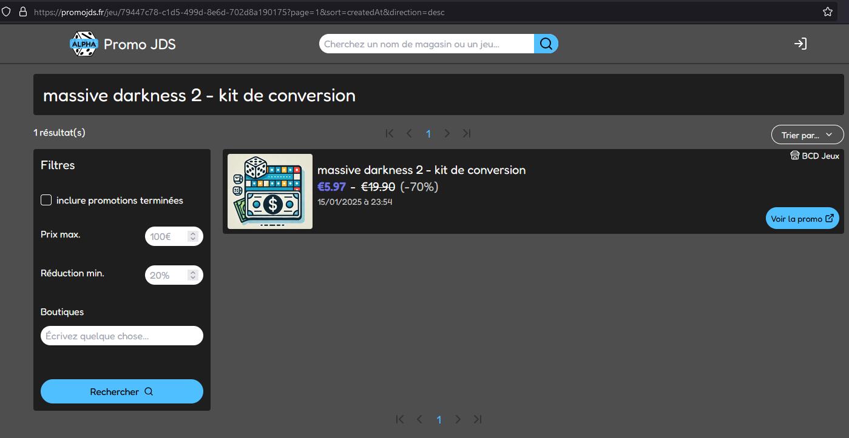Screen dimensions: 849x438
Task: Go to the next page in bottom pagination
Action: coord(458,419)
